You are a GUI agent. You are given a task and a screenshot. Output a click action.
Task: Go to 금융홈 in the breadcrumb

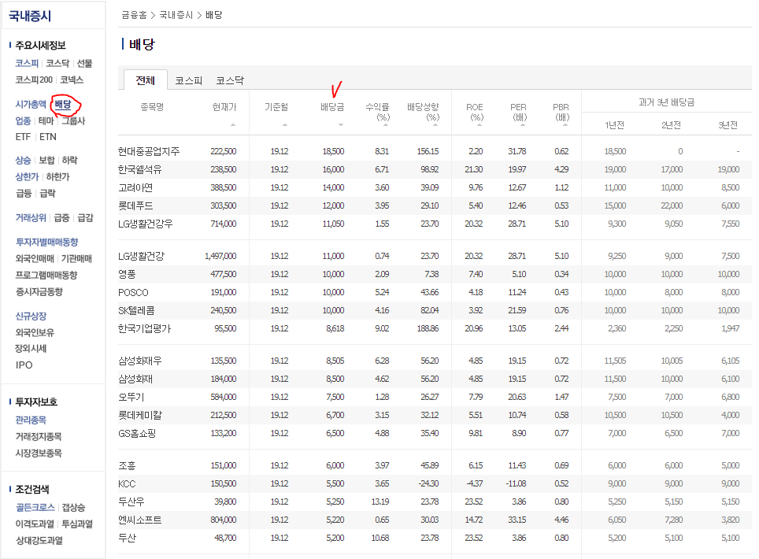coord(134,15)
